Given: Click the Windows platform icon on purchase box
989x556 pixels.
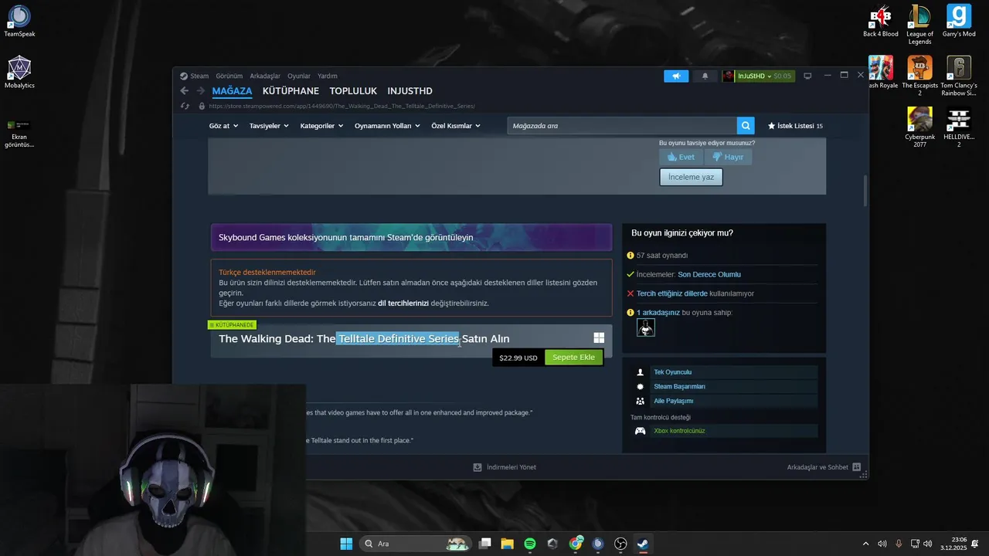Looking at the screenshot, I should click(599, 337).
